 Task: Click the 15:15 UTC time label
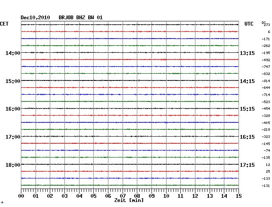click(x=247, y=109)
